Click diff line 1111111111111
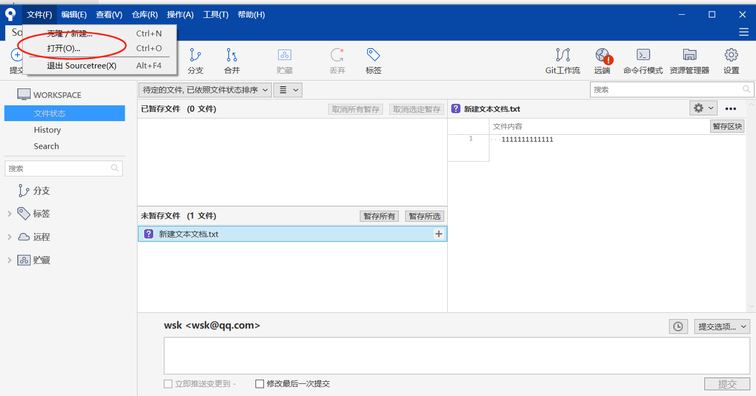The height and width of the screenshot is (396, 756). (527, 140)
